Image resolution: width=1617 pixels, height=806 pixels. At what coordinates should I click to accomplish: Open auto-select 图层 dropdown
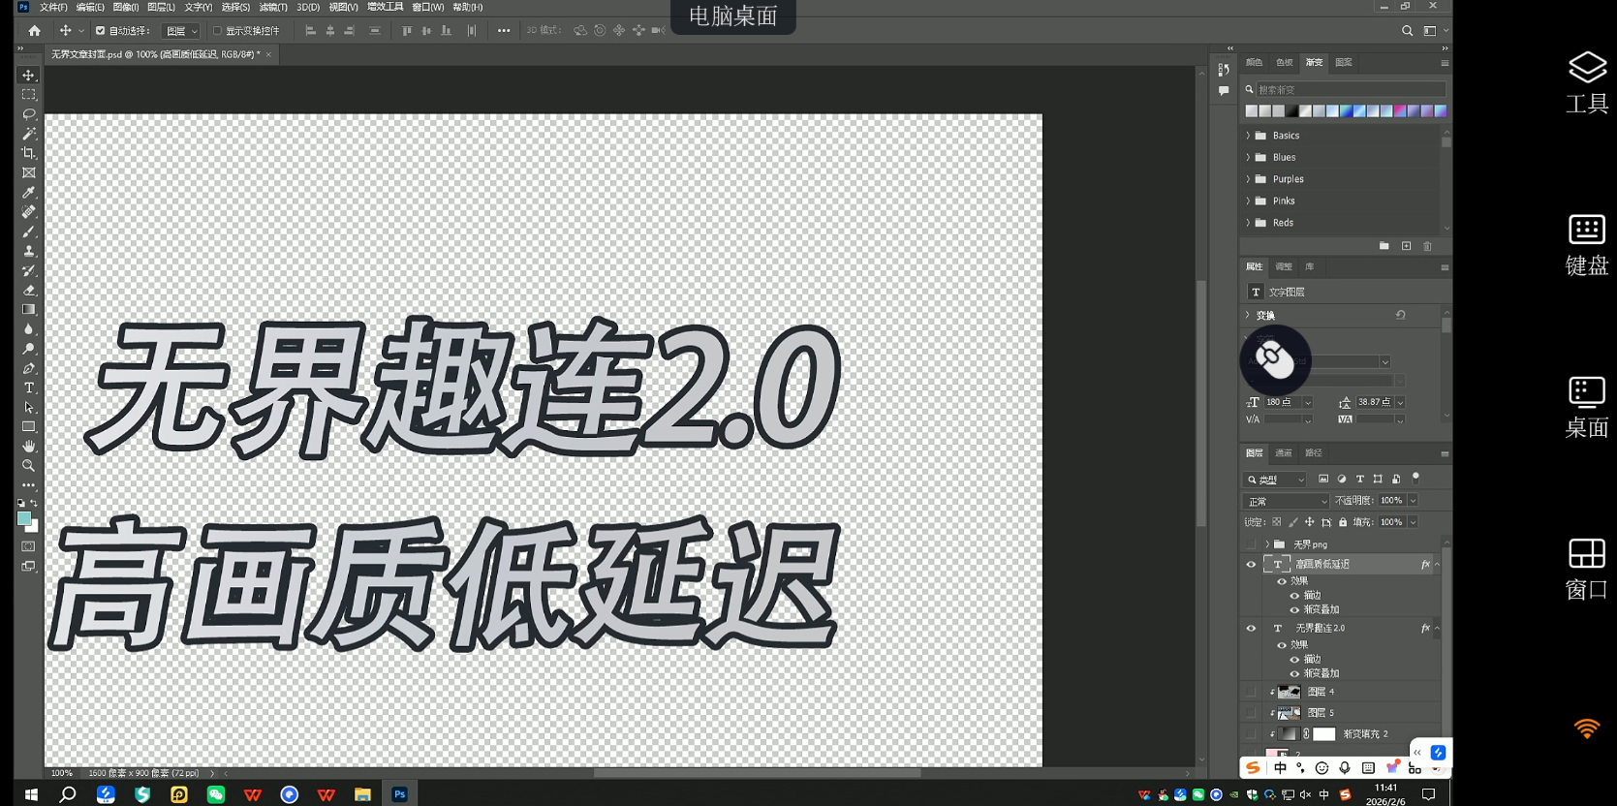(x=181, y=31)
